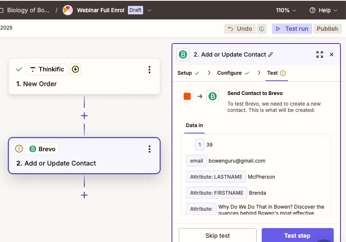
Task: Click the Brevo warning status icon on step 2
Action: click(x=19, y=149)
